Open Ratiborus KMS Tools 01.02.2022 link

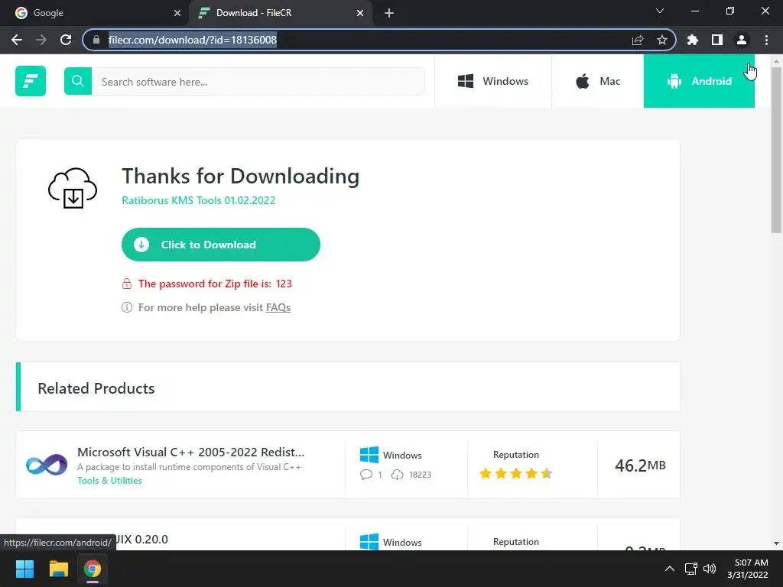[x=198, y=200]
